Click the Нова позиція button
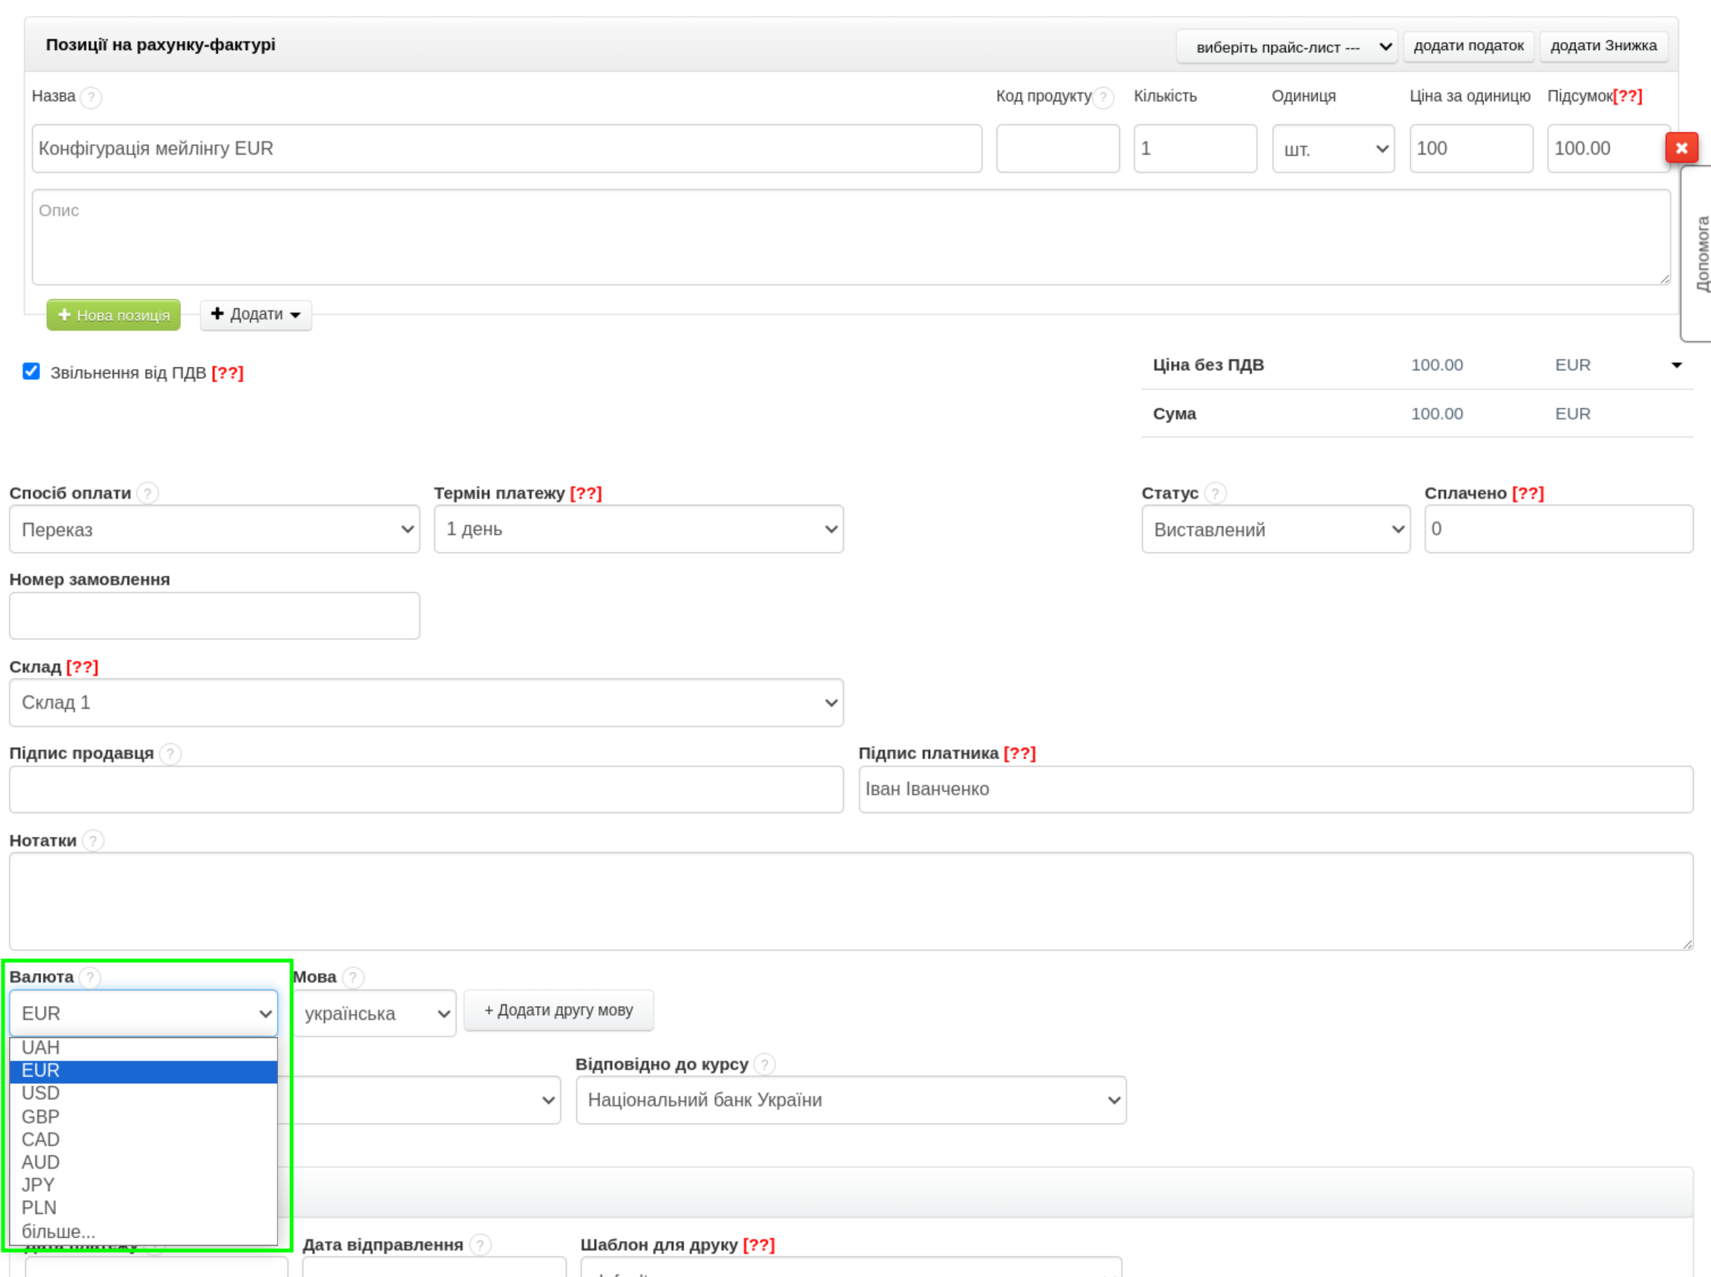The height and width of the screenshot is (1277, 1711). pyautogui.click(x=114, y=316)
